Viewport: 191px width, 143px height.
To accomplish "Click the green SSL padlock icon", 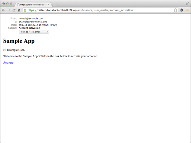I will 25,10.
